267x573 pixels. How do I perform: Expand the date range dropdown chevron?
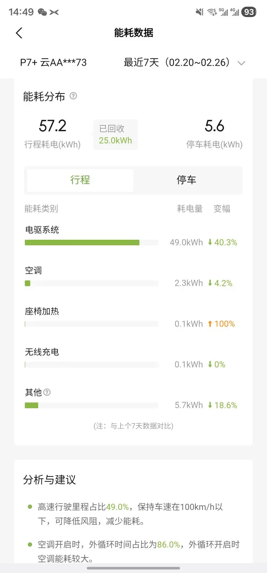tap(241, 63)
